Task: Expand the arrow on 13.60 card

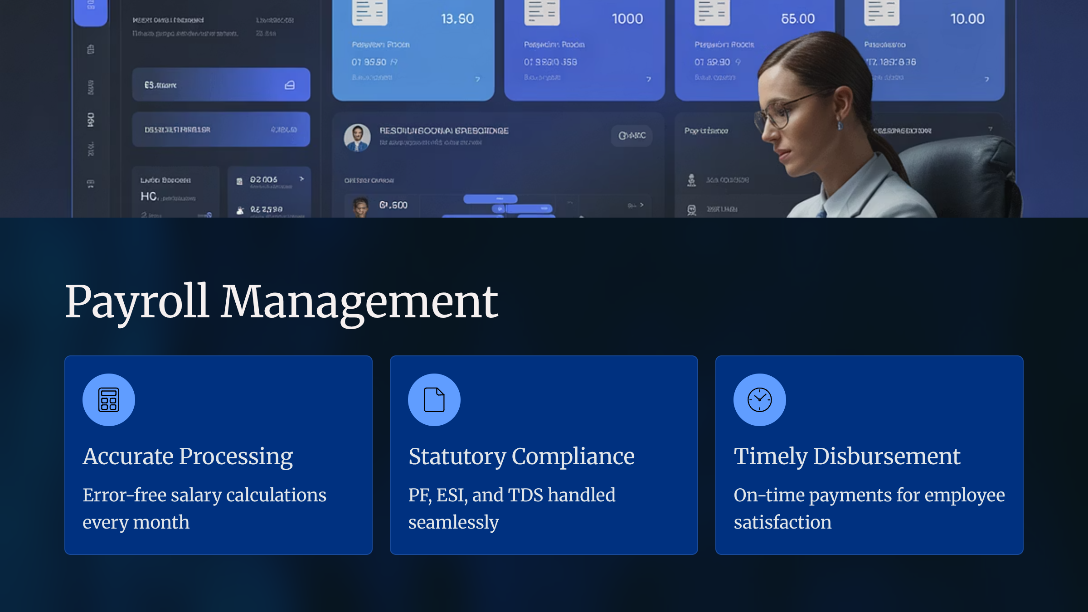Action: pos(477,79)
